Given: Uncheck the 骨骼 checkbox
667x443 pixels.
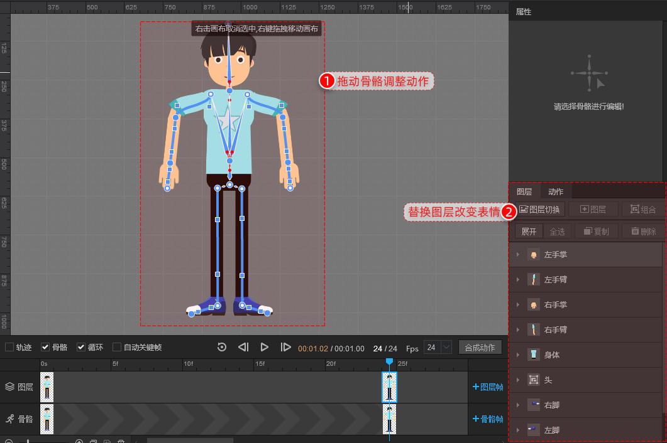Looking at the screenshot, I should tap(45, 347).
